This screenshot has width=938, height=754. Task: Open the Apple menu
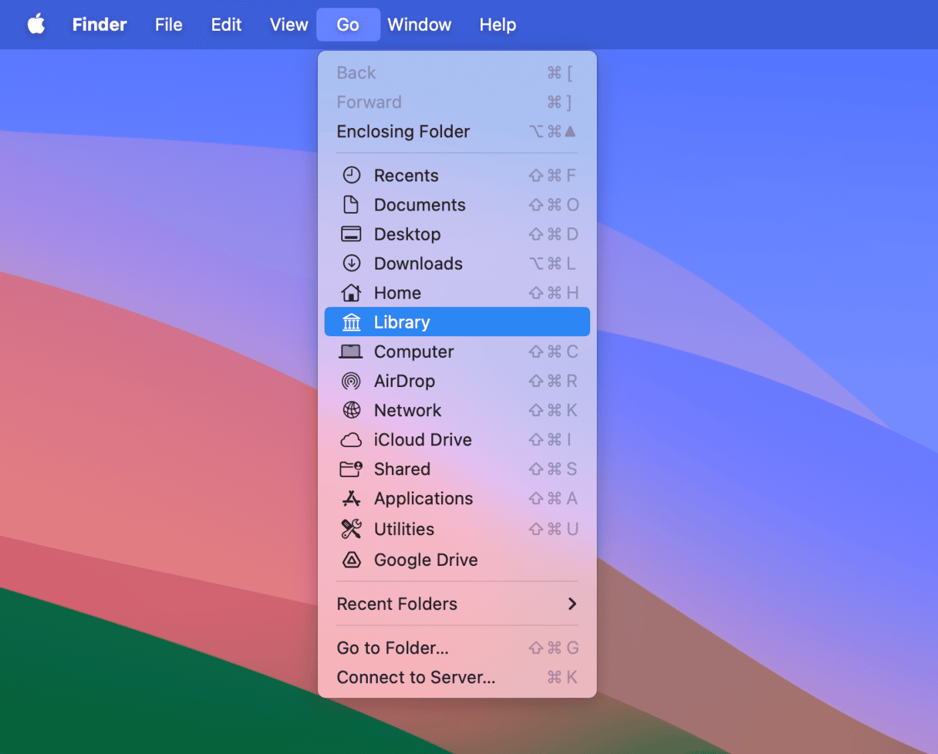(x=36, y=25)
